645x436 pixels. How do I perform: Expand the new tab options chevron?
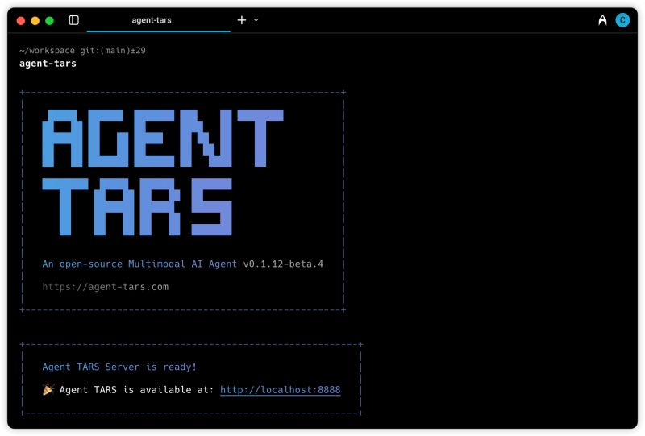coord(256,20)
